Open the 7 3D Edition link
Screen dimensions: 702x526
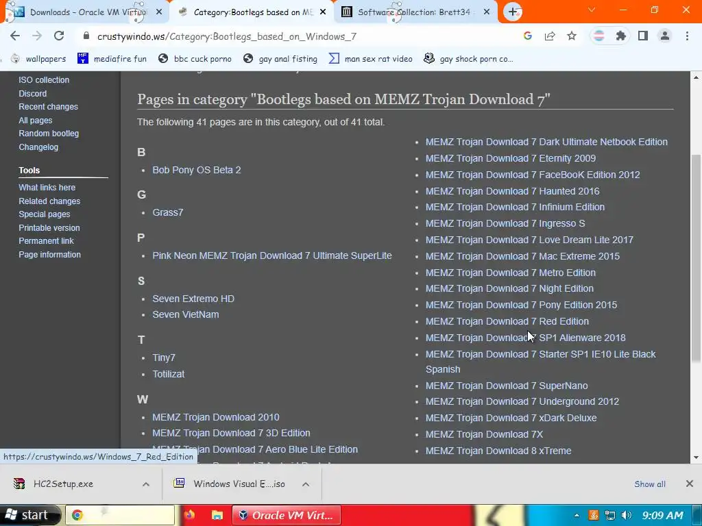point(231,433)
